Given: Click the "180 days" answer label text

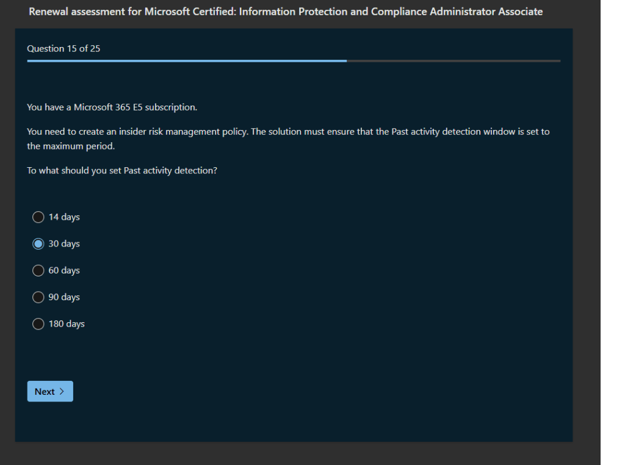Looking at the screenshot, I should (x=67, y=324).
